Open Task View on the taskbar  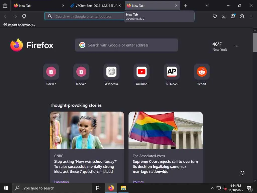click(98, 188)
